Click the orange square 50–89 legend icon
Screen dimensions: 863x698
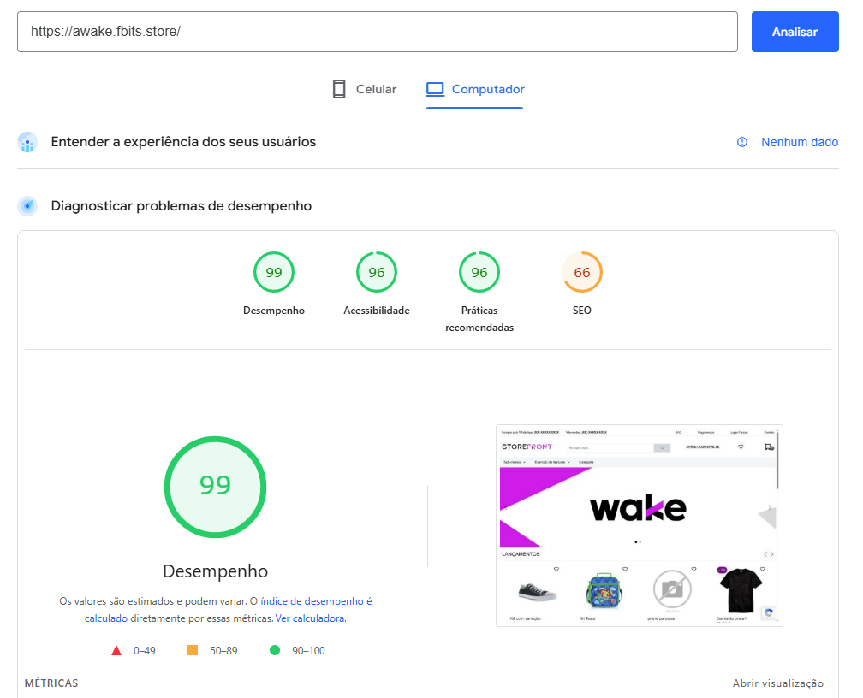(x=193, y=651)
